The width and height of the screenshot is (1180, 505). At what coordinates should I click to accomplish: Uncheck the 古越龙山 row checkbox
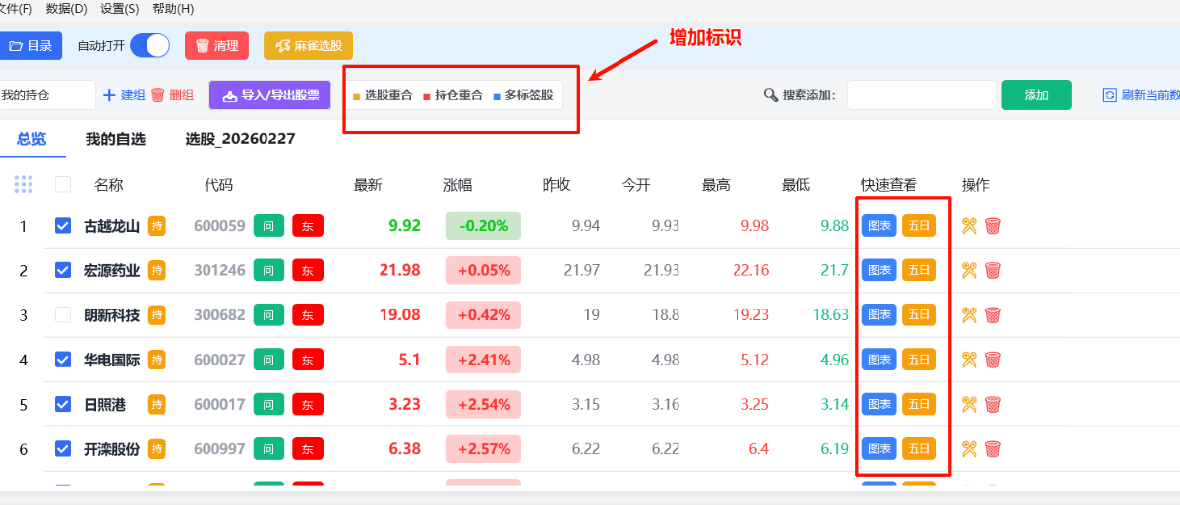63,226
